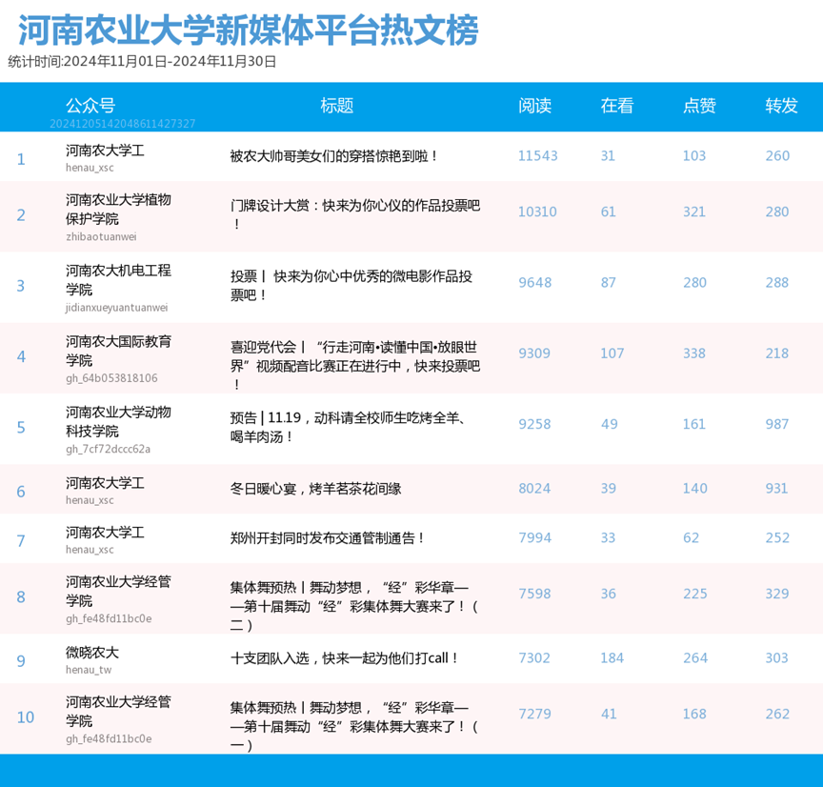Viewport: 823px width, 787px height.
Task: Click read count 8024
Action: pos(534,488)
